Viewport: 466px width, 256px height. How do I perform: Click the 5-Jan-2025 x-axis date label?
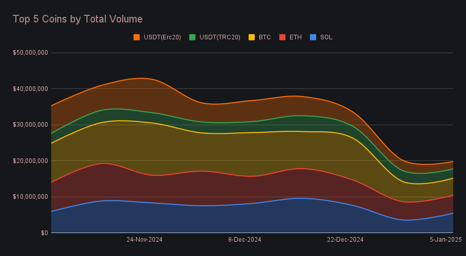[x=446, y=240]
